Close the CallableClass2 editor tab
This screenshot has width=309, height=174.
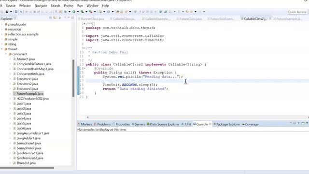point(270,18)
